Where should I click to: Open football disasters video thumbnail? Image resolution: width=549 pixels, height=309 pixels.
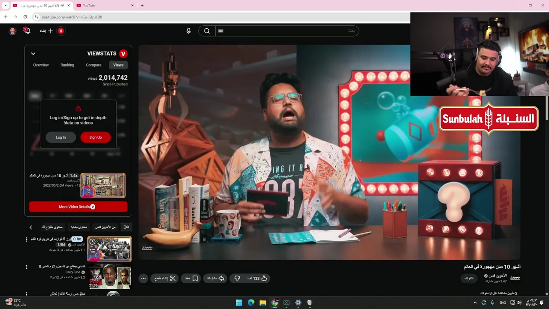pyautogui.click(x=109, y=249)
